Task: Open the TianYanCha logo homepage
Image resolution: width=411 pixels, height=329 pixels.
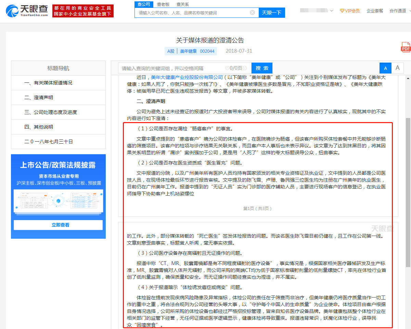Action: [x=27, y=11]
